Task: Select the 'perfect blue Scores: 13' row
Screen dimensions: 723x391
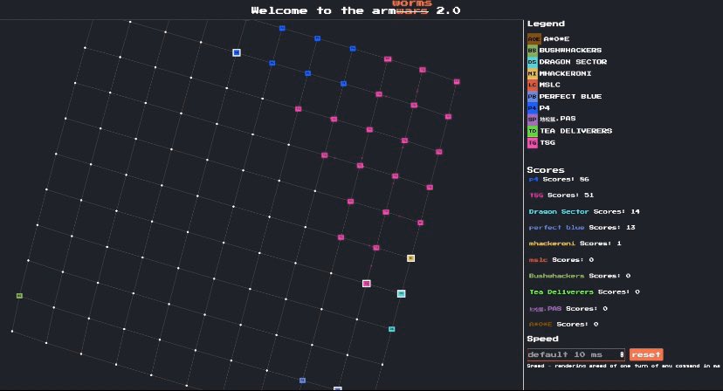Action: click(x=582, y=227)
